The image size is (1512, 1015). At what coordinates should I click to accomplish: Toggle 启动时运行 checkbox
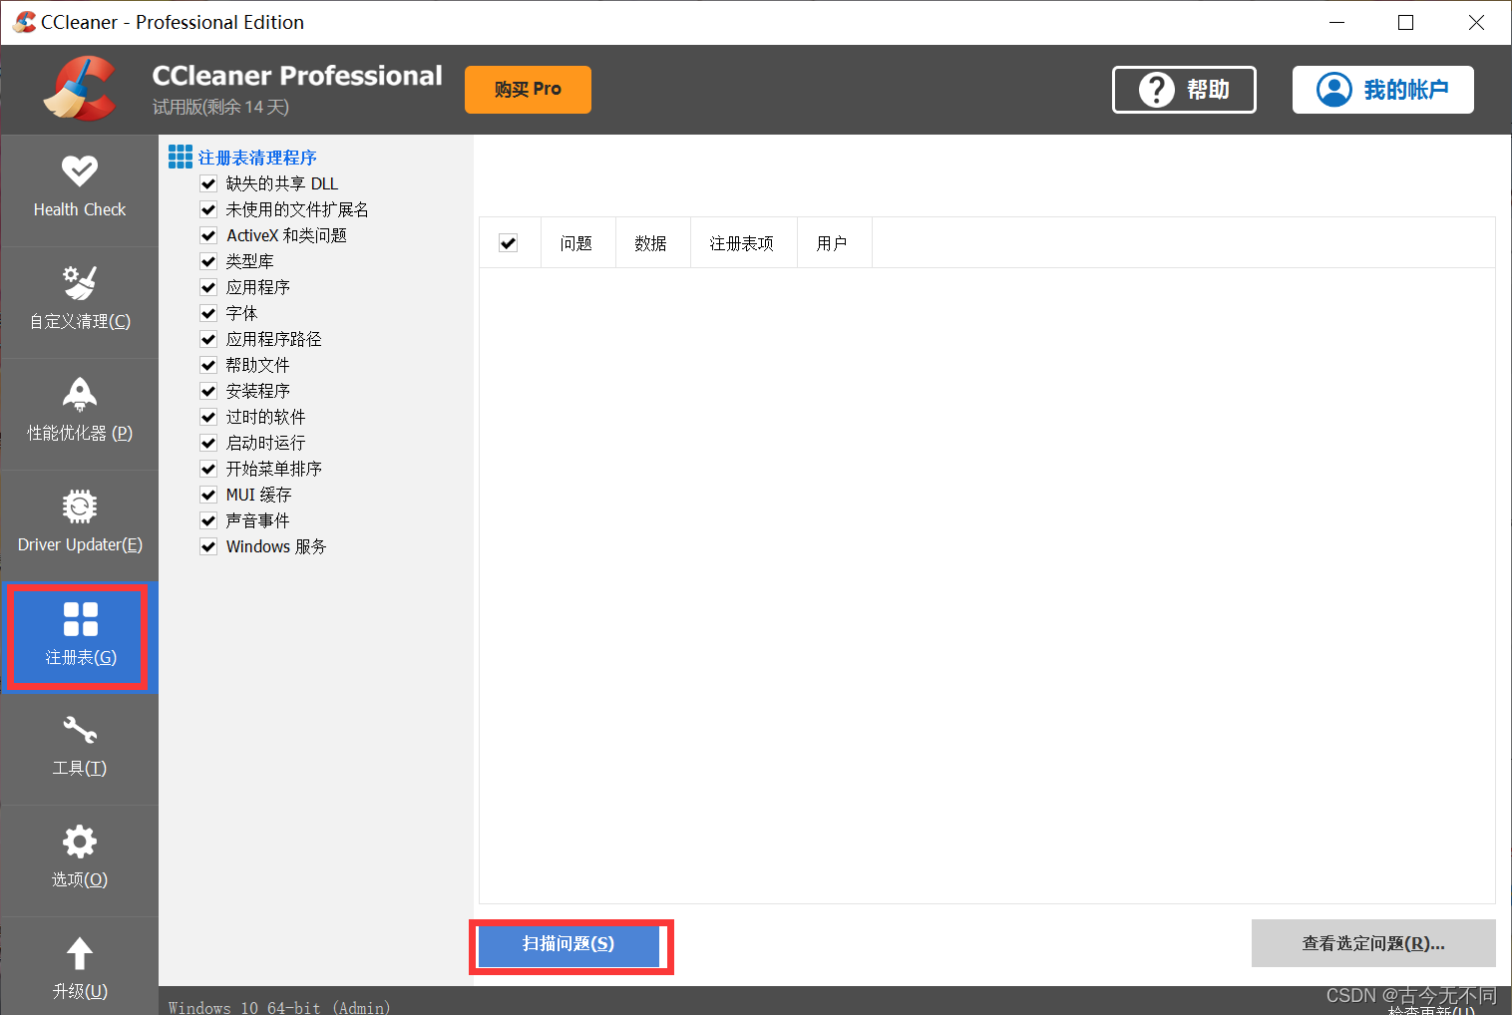[208, 443]
